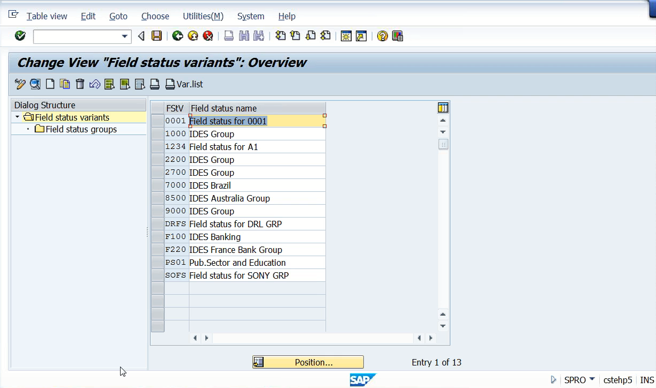Click the Field status name column header
The height and width of the screenshot is (388, 656).
point(257,108)
